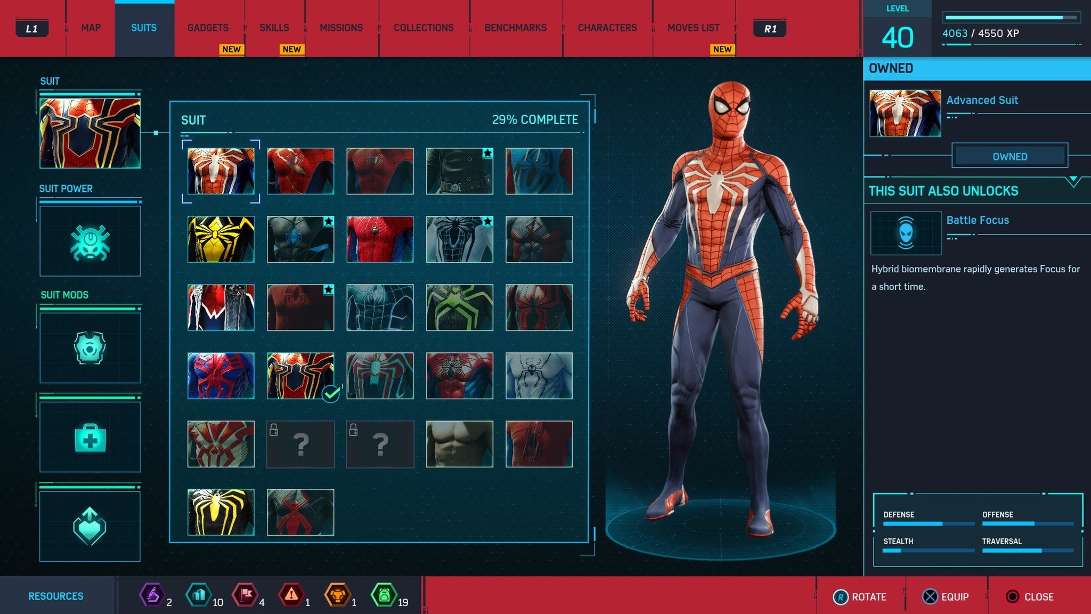Click the green backpack token icon

pos(384,594)
